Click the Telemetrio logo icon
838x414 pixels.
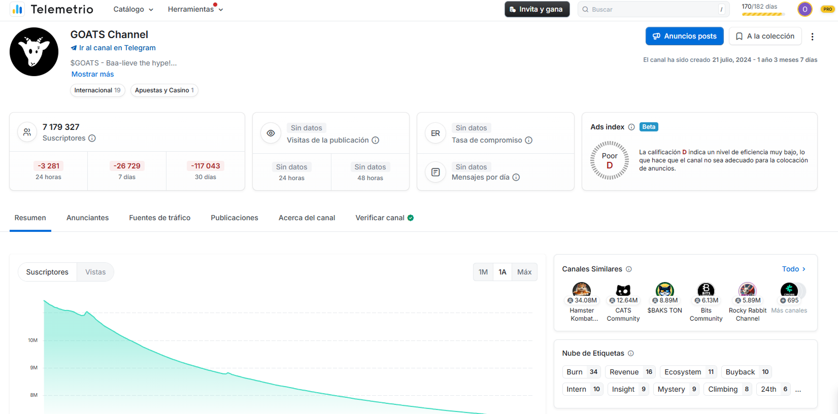click(17, 9)
